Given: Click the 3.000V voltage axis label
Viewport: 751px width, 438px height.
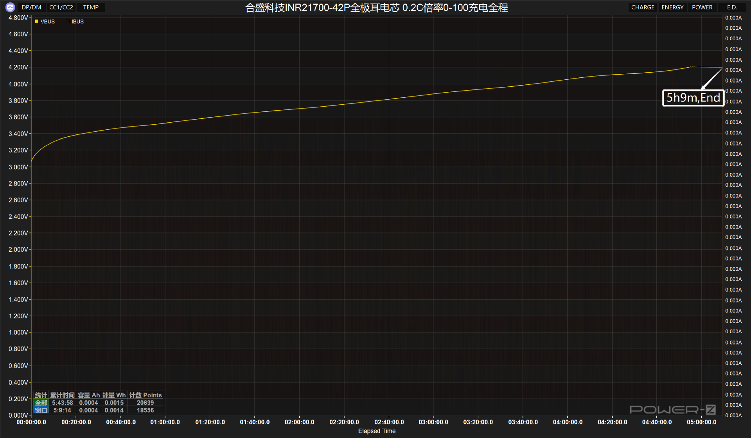Looking at the screenshot, I should (18, 167).
